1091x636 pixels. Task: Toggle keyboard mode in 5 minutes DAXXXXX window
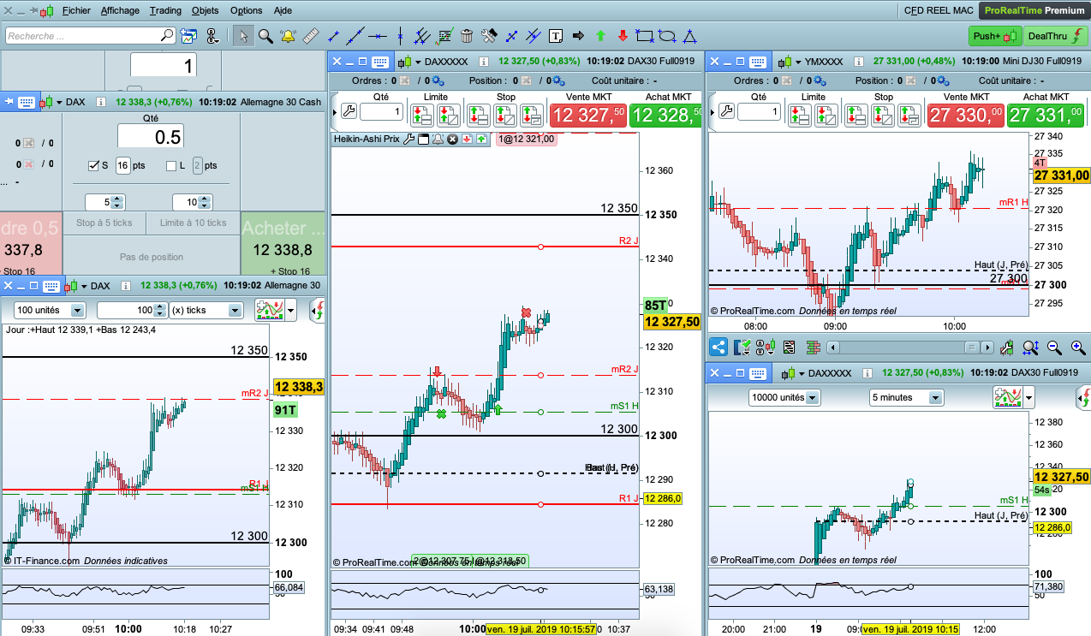(758, 373)
